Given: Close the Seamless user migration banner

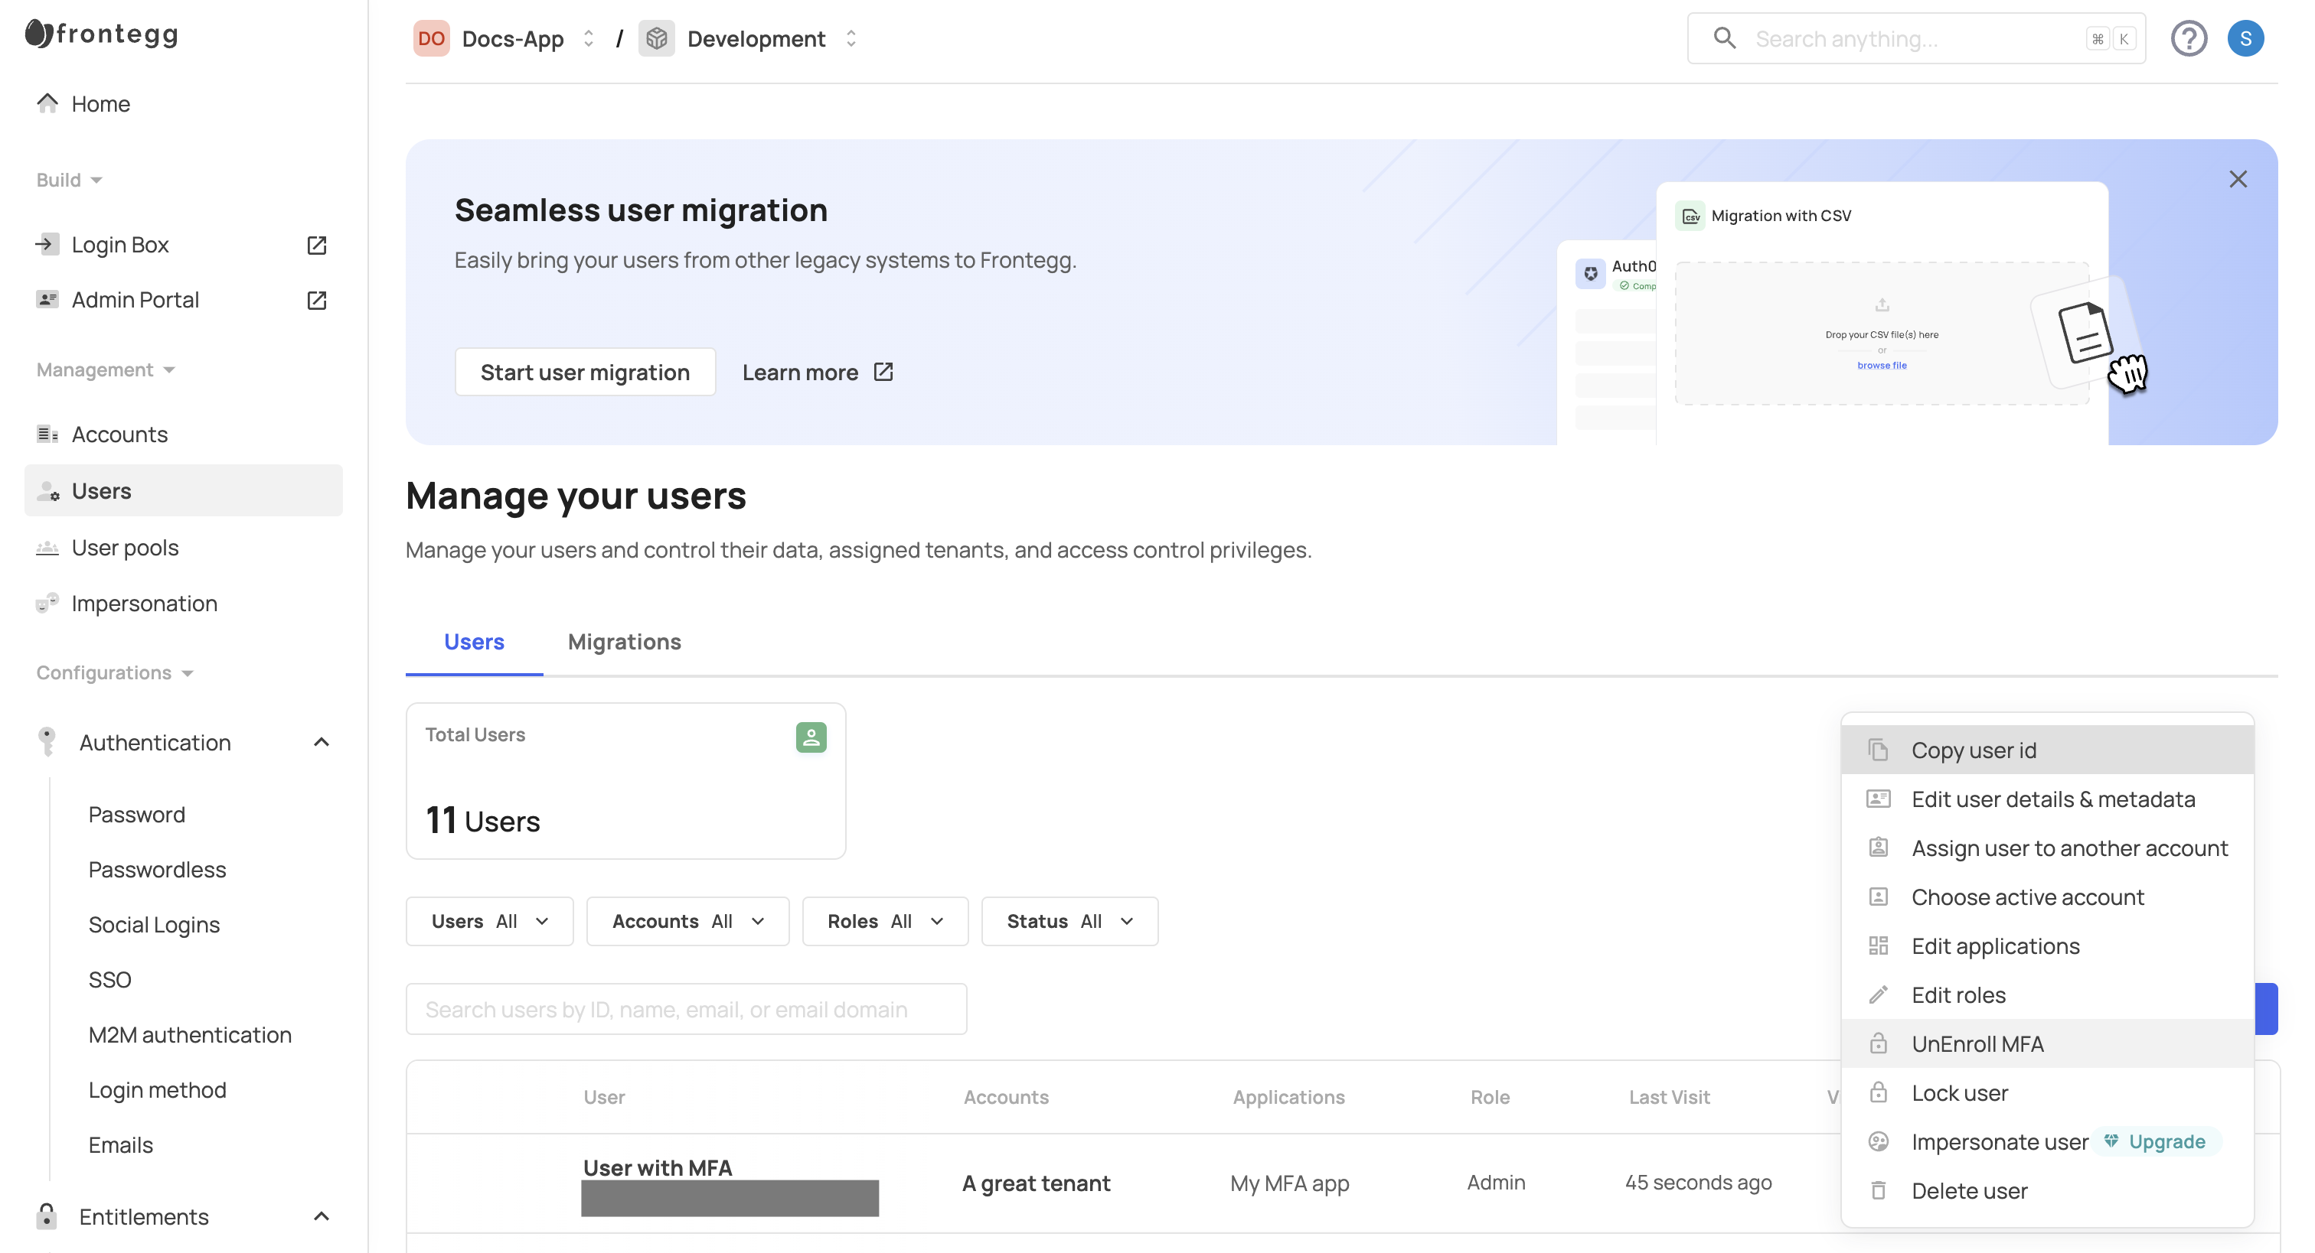Looking at the screenshot, I should click(x=2237, y=179).
